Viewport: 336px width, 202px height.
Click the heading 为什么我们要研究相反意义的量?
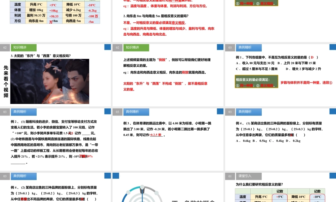(259, 184)
